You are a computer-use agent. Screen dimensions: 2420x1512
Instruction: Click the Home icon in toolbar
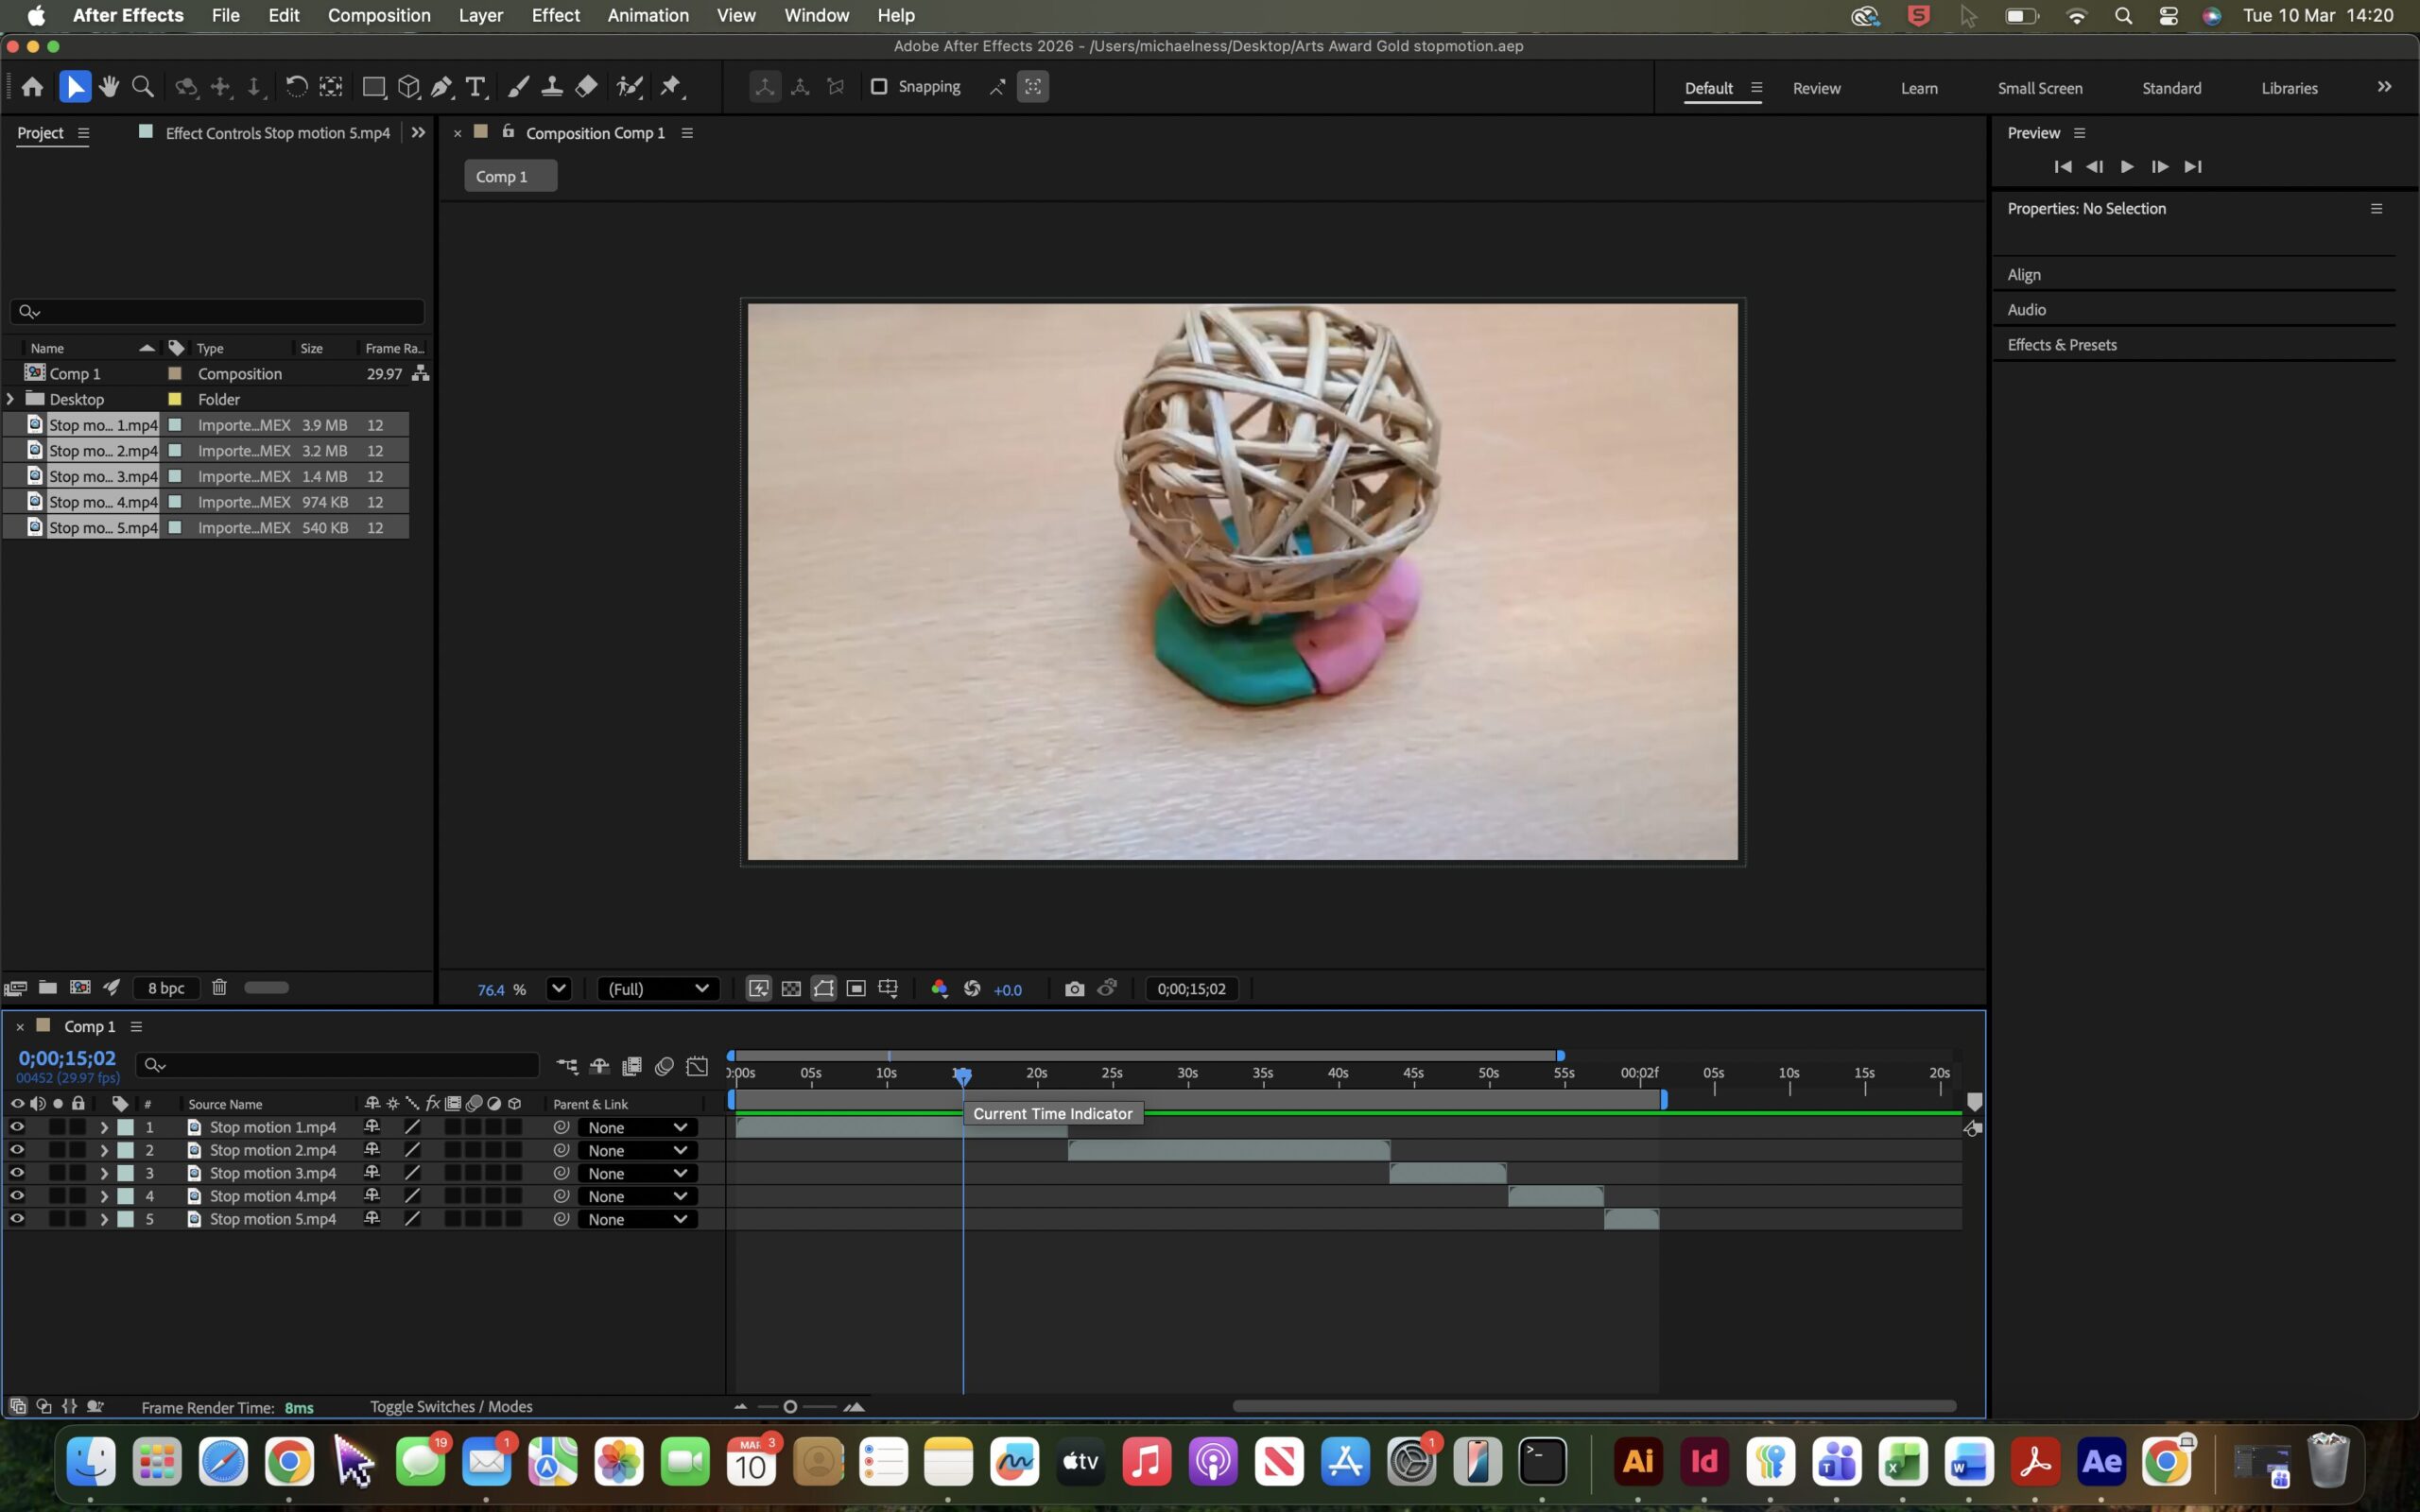pyautogui.click(x=32, y=87)
